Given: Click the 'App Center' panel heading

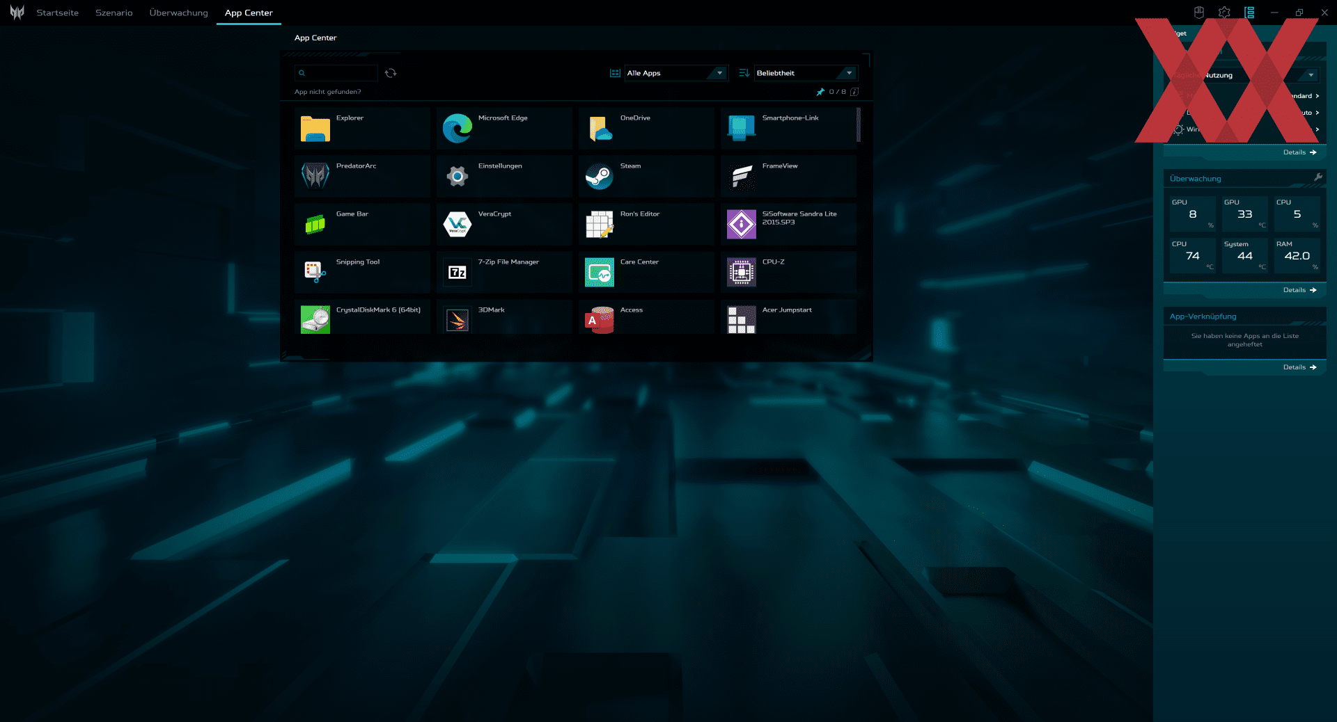Looking at the screenshot, I should click(315, 38).
